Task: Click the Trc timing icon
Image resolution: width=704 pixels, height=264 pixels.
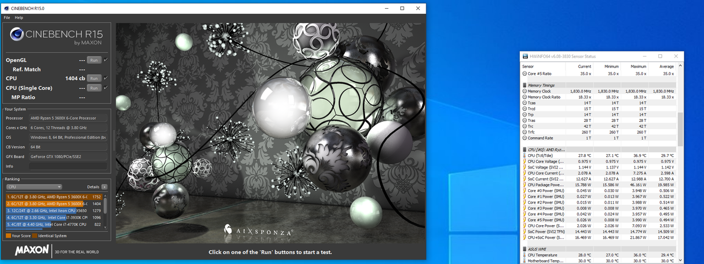Action: (524, 126)
